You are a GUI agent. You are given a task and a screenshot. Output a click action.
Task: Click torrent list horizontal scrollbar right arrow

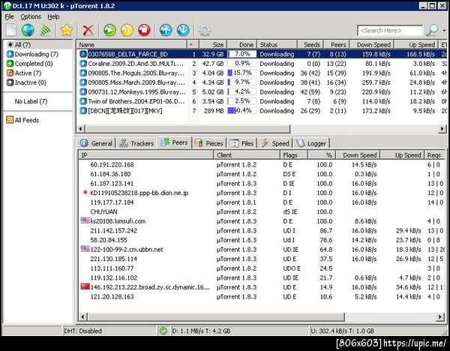click(x=442, y=129)
